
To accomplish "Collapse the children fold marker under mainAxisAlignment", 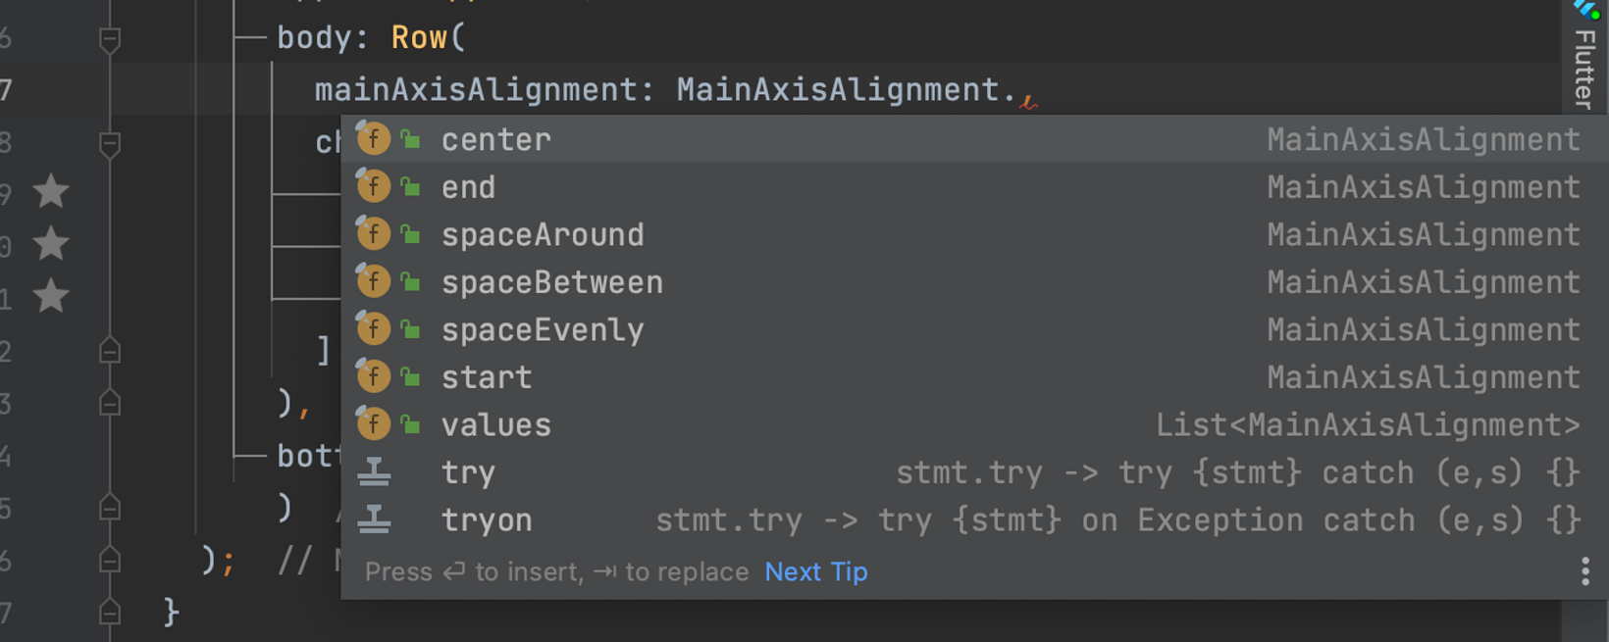I will pos(110,144).
